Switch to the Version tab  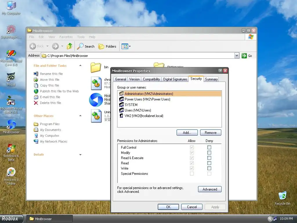point(134,79)
